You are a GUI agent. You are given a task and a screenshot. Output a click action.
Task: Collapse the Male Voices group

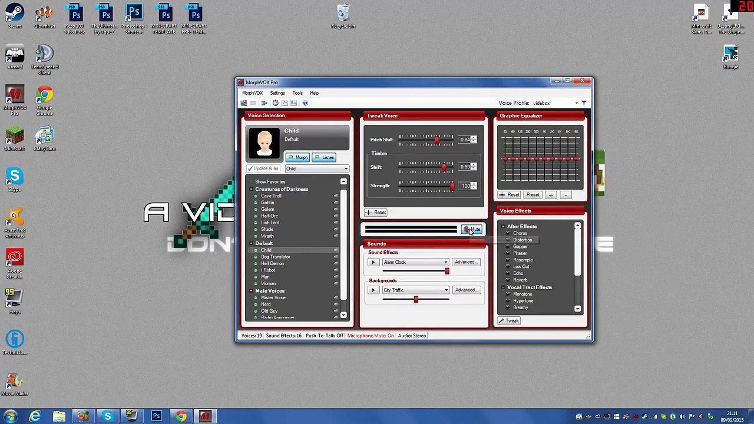coord(251,291)
